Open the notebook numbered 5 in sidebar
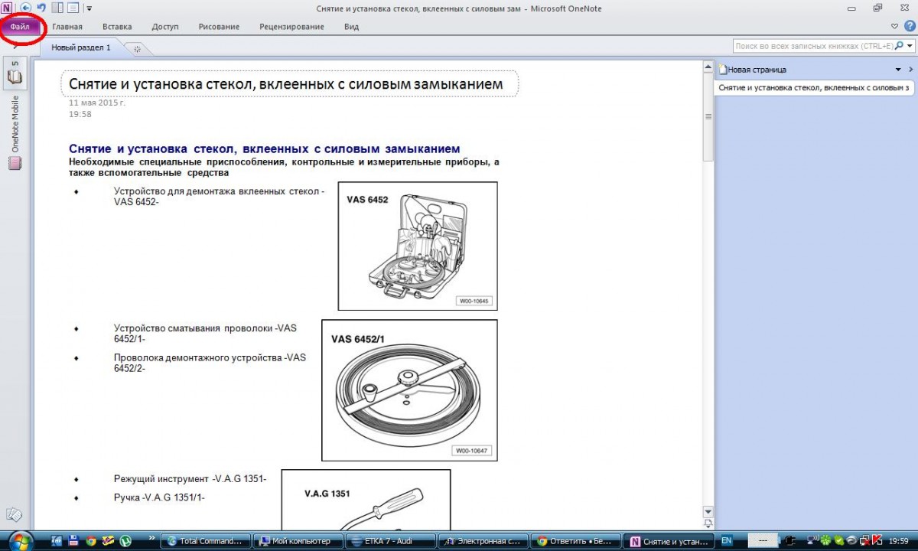This screenshot has height=551, width=918. [15, 74]
